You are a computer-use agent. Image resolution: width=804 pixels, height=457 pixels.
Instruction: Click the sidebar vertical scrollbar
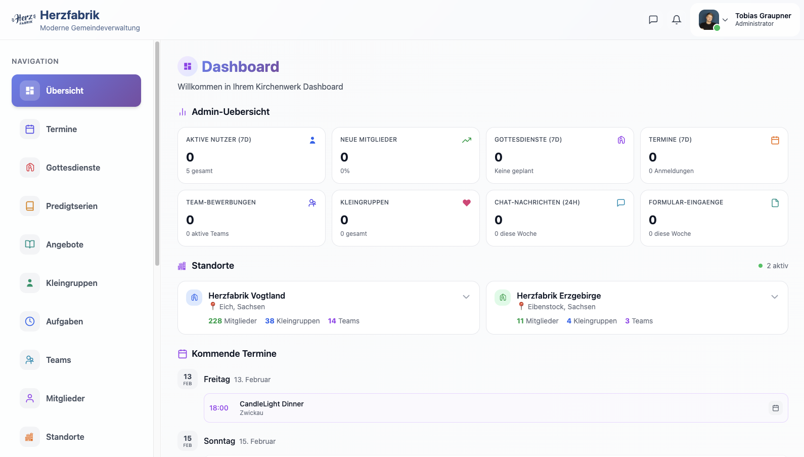click(157, 153)
